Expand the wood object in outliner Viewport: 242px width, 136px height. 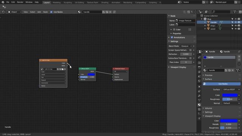point(205,29)
